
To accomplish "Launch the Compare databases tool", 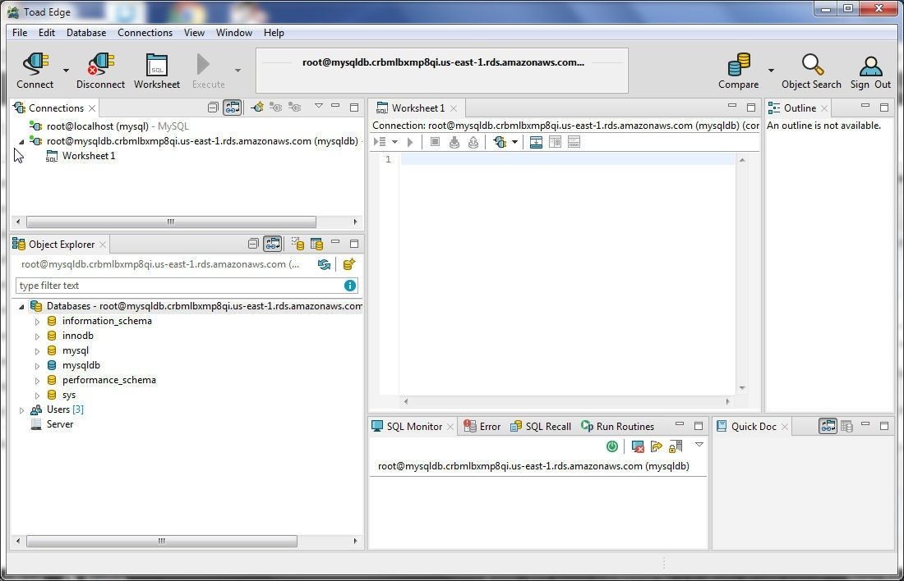I will point(738,71).
